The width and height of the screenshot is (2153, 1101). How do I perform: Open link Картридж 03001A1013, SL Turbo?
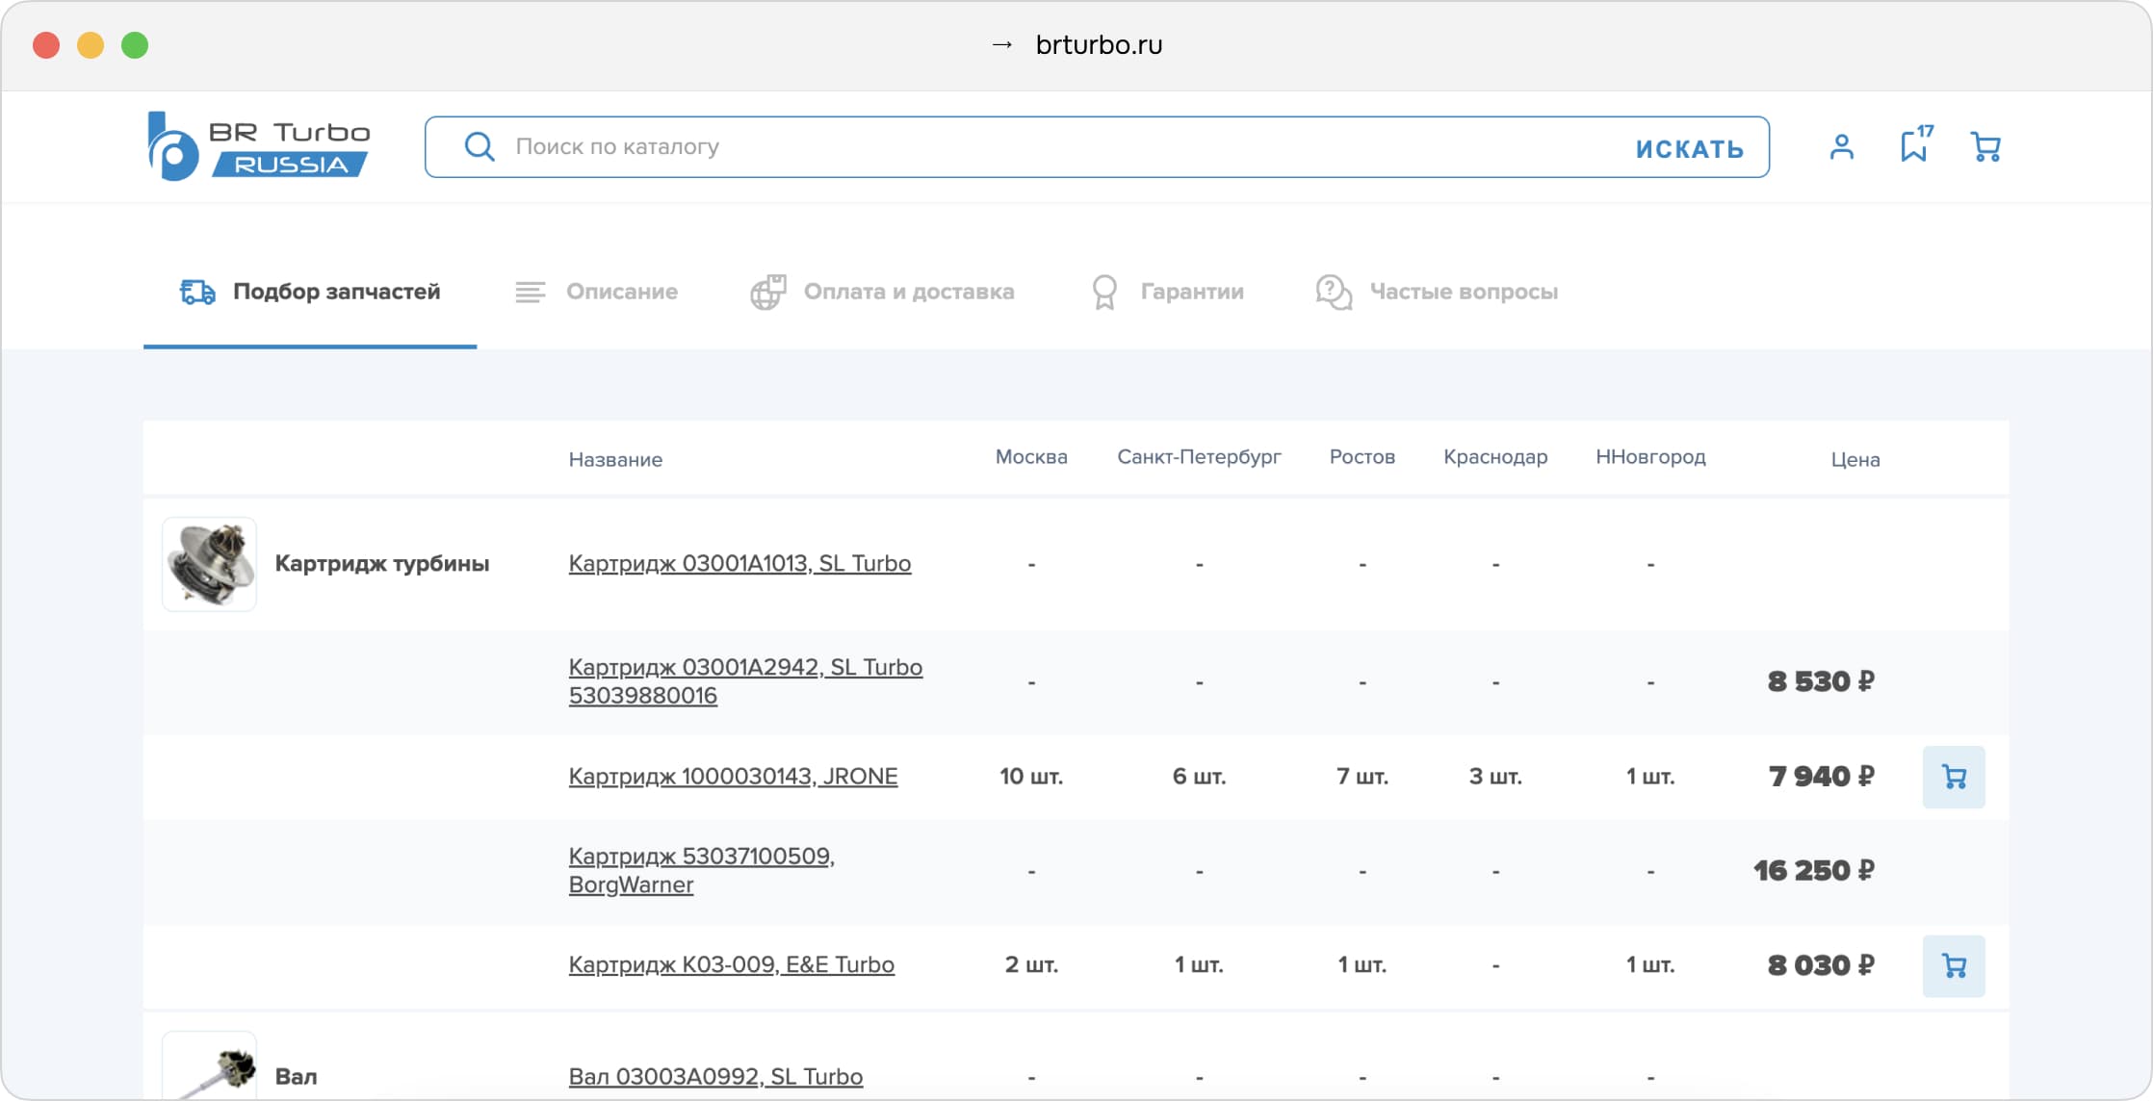739,563
